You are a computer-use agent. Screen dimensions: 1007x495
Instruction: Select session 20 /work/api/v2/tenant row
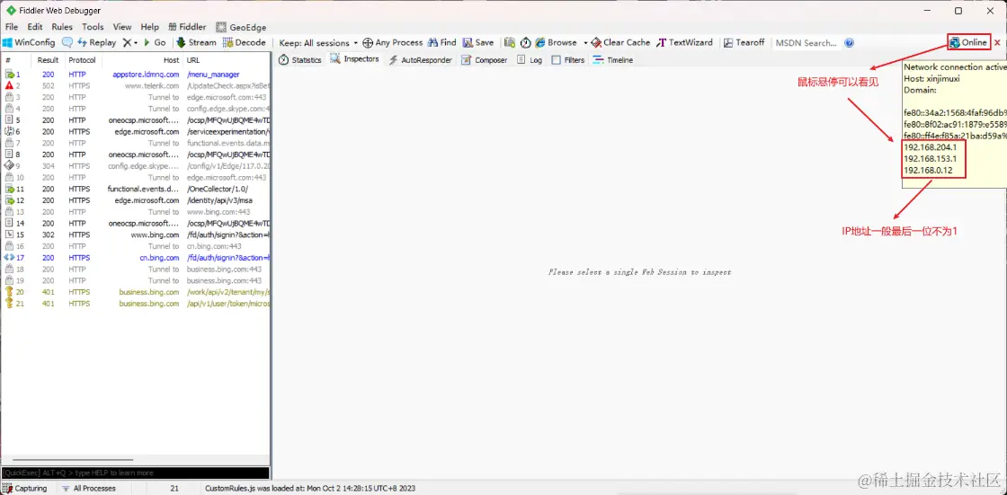(136, 291)
